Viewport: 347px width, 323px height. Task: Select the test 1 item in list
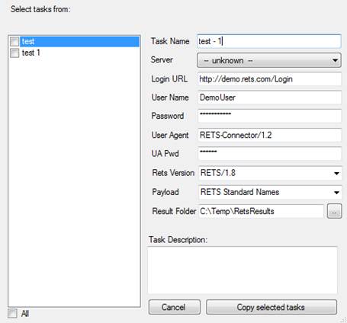tap(31, 53)
